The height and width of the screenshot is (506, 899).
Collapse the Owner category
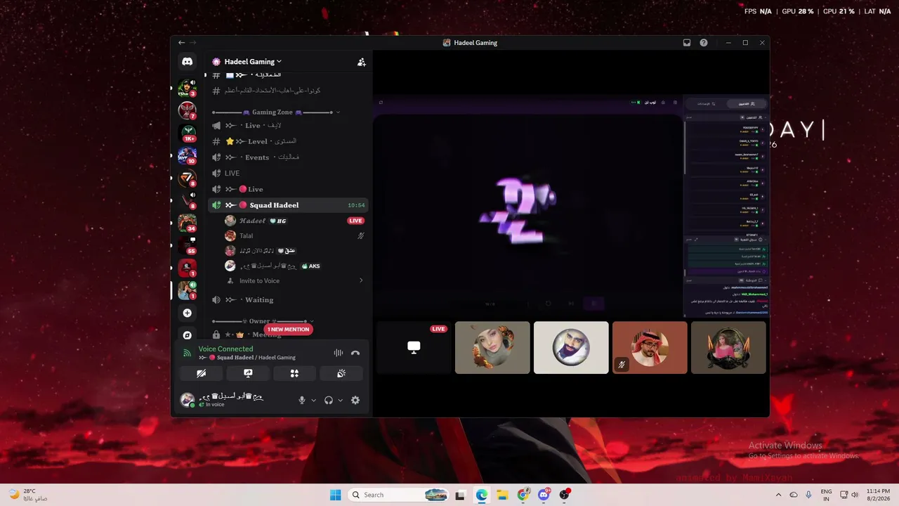point(263,321)
